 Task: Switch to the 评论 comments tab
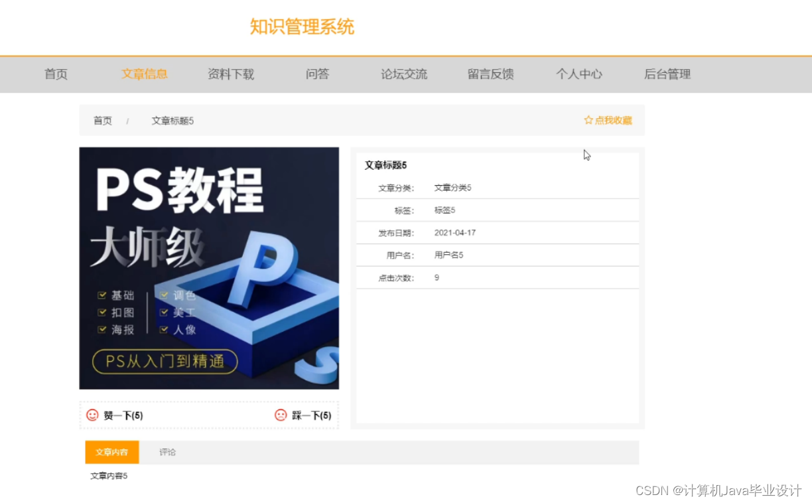[x=167, y=452]
